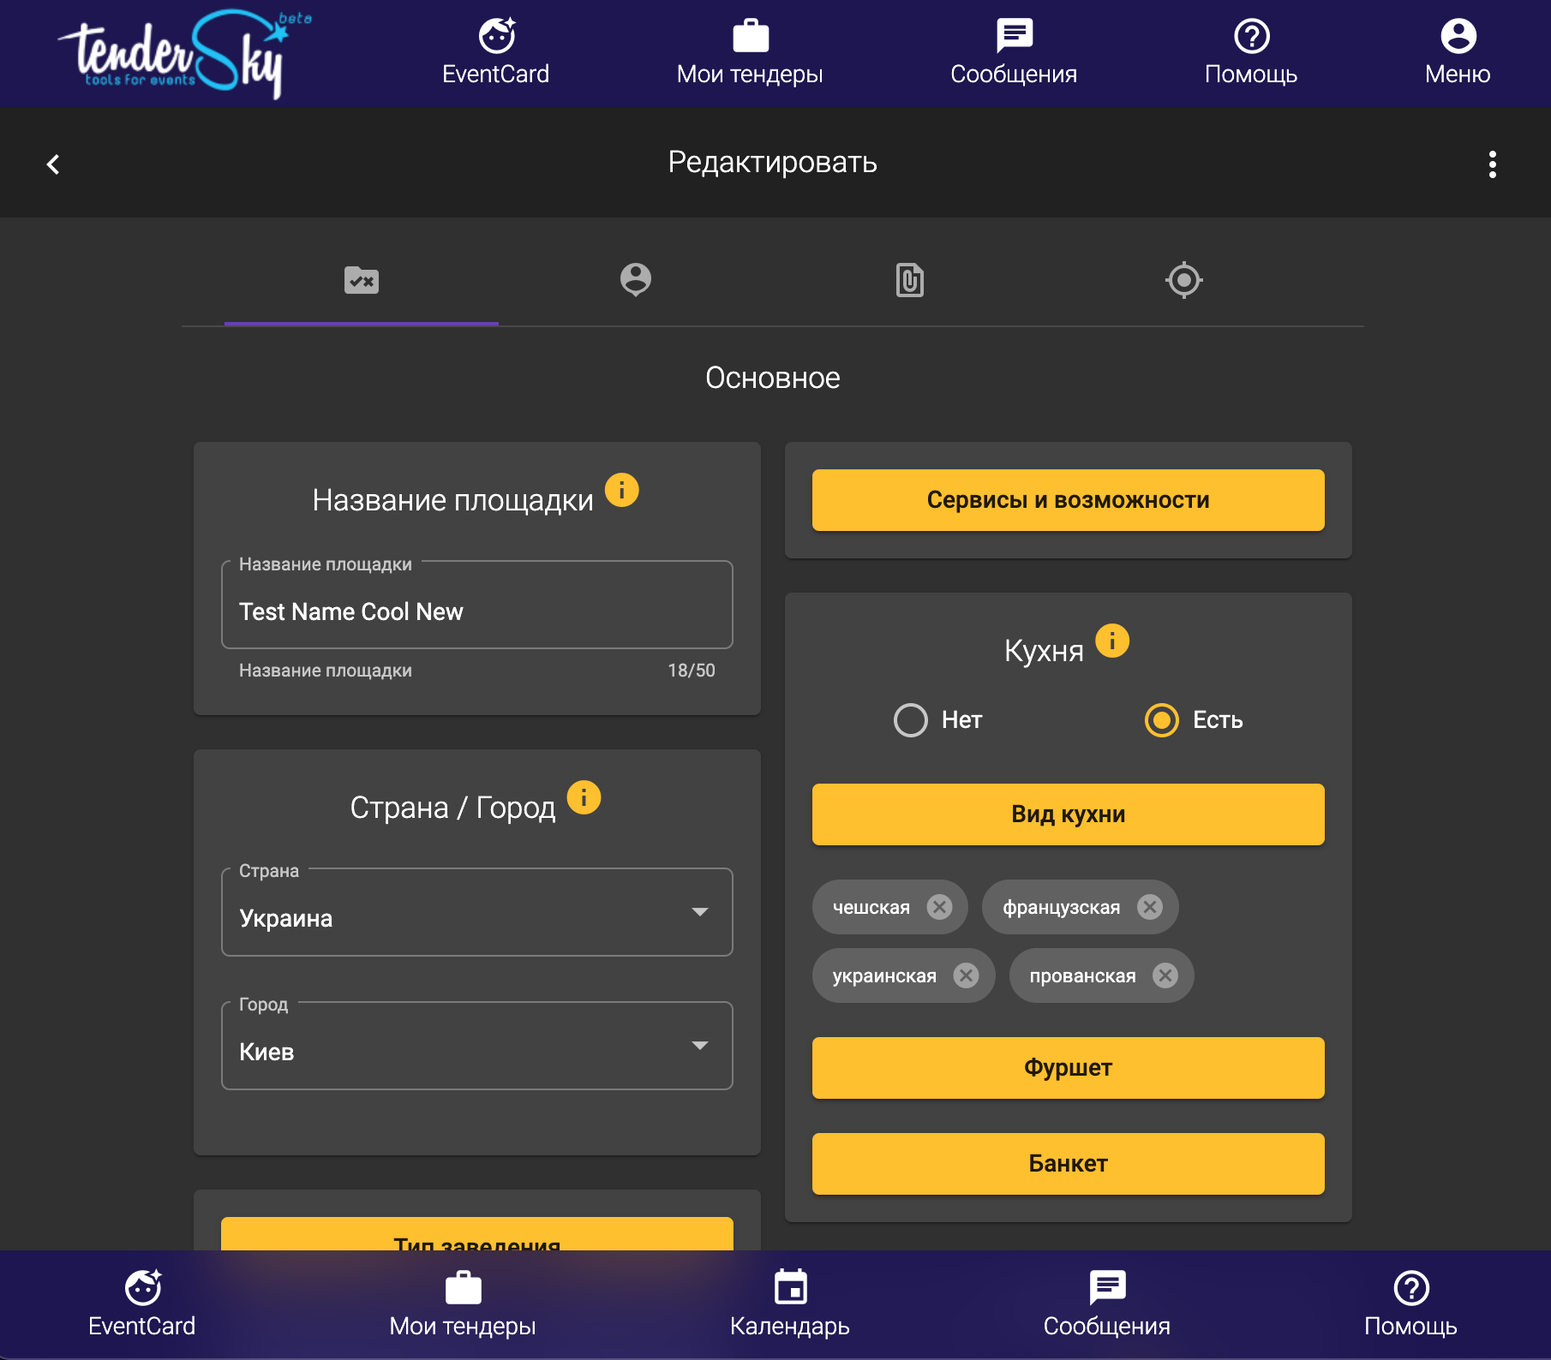Click the back arrow next to Редактировать
The image size is (1551, 1360).
pyautogui.click(x=53, y=163)
